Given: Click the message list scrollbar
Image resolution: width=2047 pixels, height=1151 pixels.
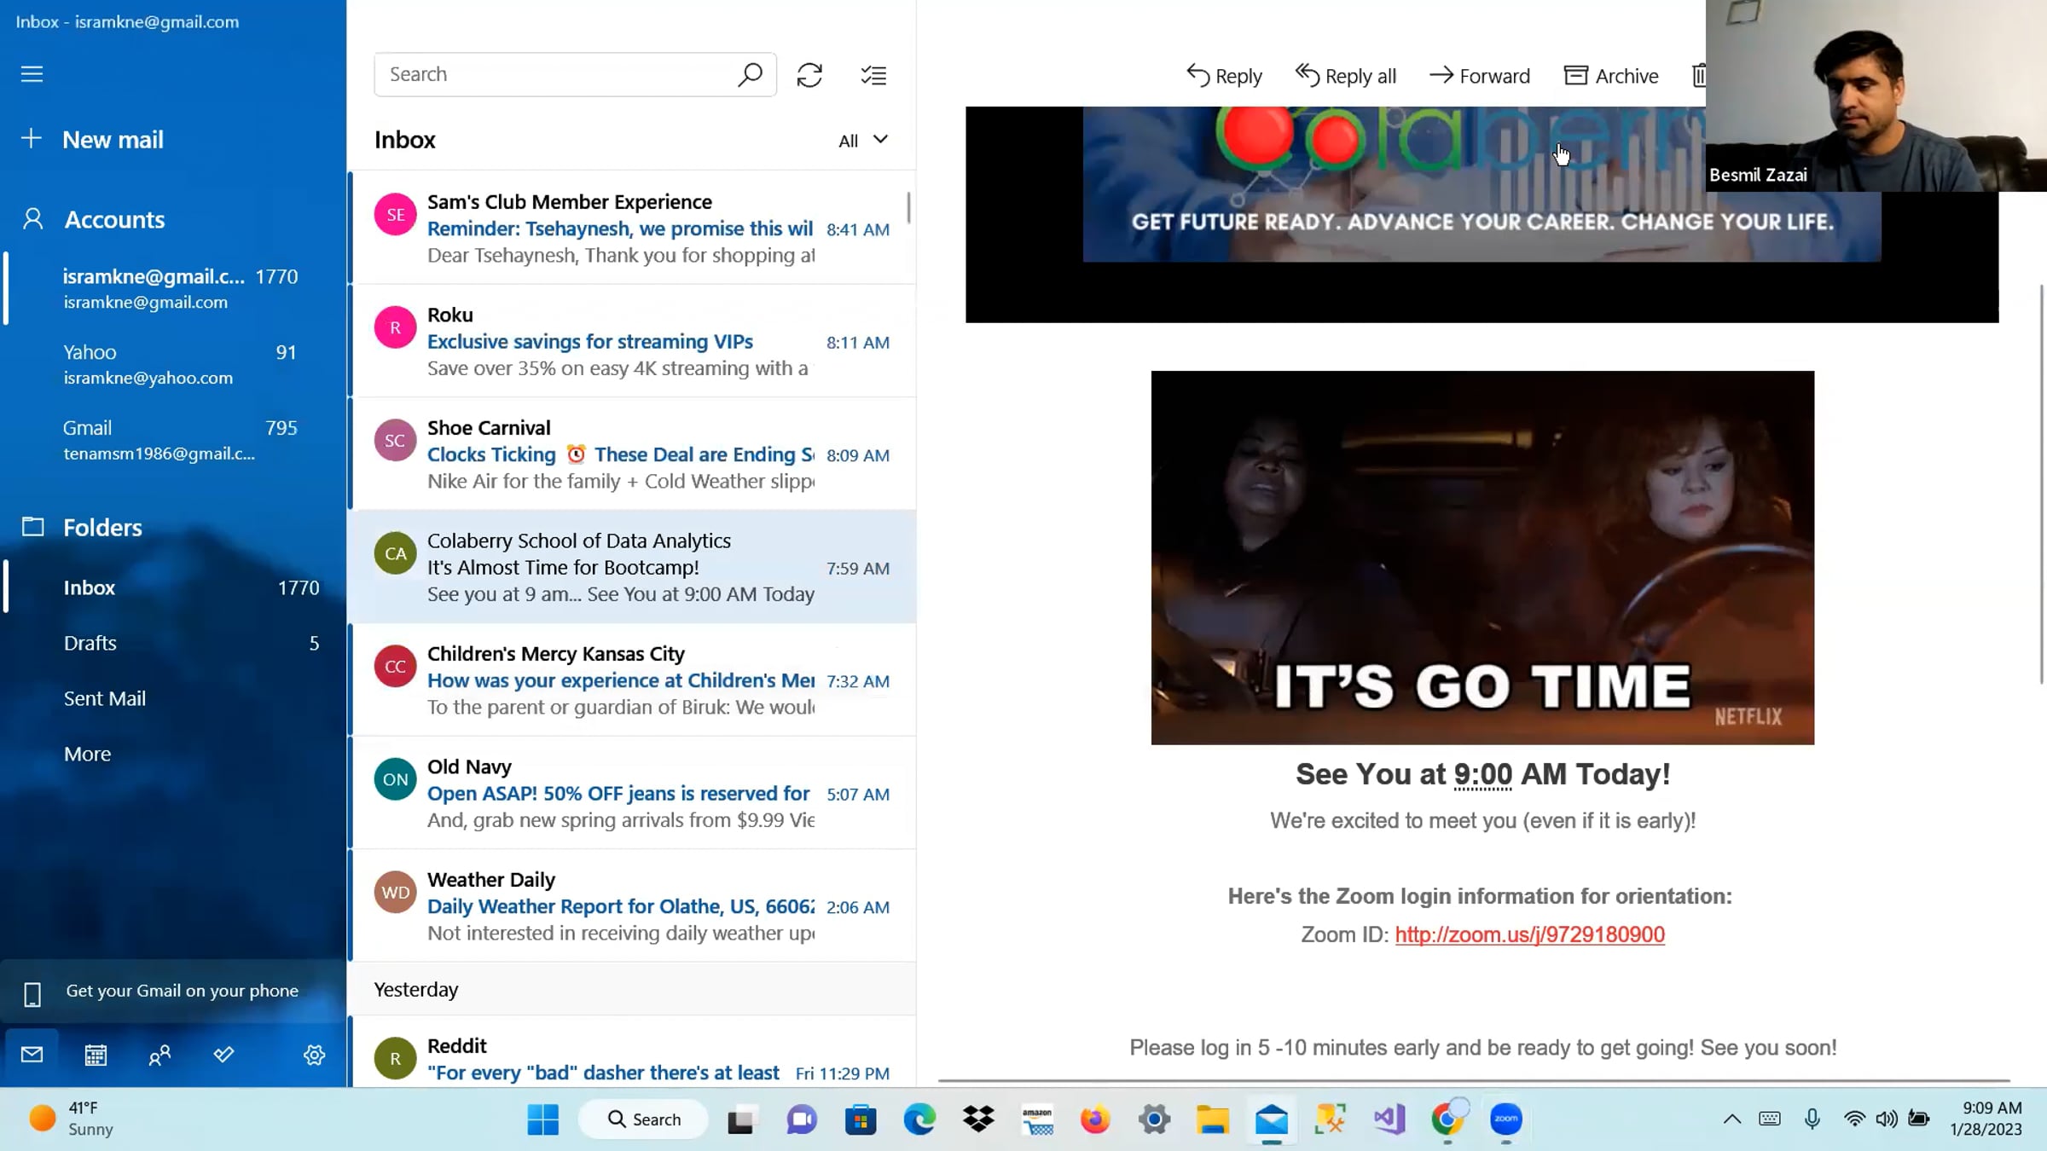Looking at the screenshot, I should coord(908,207).
